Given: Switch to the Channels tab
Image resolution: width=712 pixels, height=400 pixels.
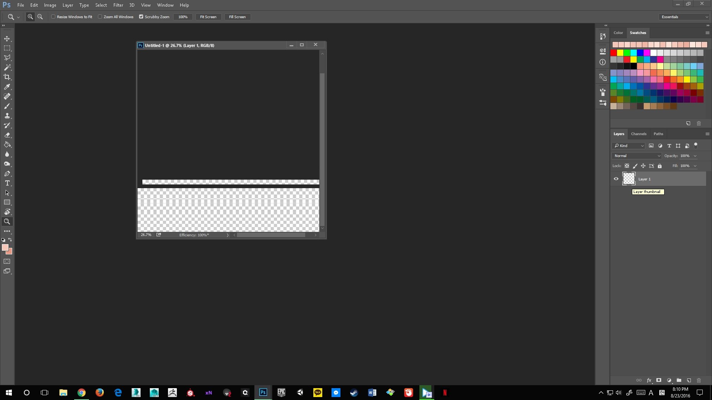Looking at the screenshot, I should [x=639, y=134].
